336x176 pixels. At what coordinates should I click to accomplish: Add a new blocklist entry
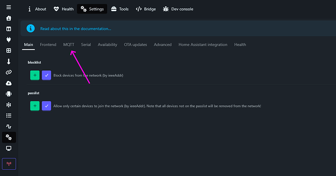[35, 75]
